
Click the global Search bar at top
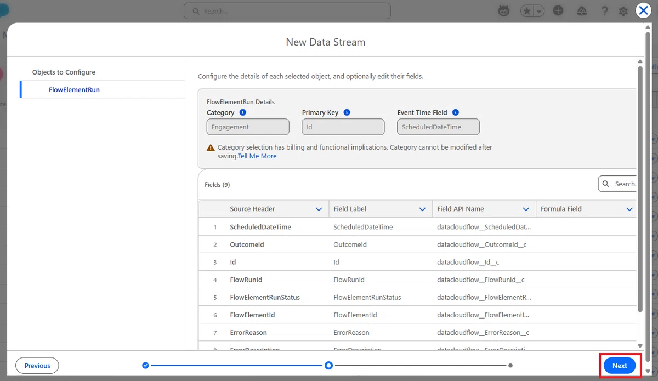click(287, 11)
